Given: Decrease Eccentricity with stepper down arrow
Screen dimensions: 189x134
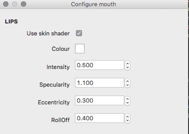Looking at the screenshot, I should pos(128,103).
